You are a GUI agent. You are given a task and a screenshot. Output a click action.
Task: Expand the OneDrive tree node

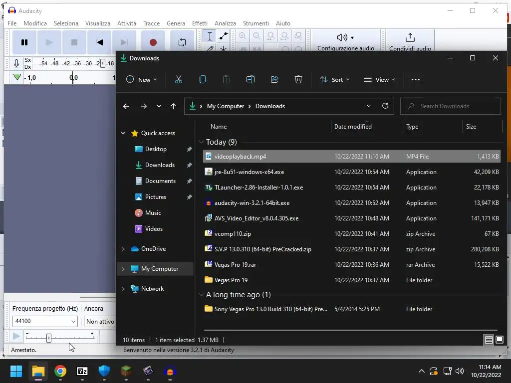tap(123, 249)
